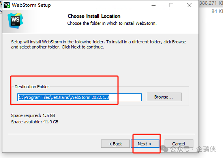The width and height of the screenshot is (223, 158).
Task: Click the WeChat watermark icon
Action: 165,149
